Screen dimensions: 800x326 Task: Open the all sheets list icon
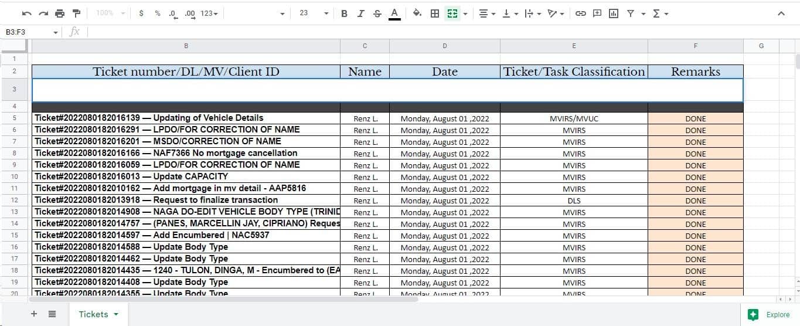[52, 314]
